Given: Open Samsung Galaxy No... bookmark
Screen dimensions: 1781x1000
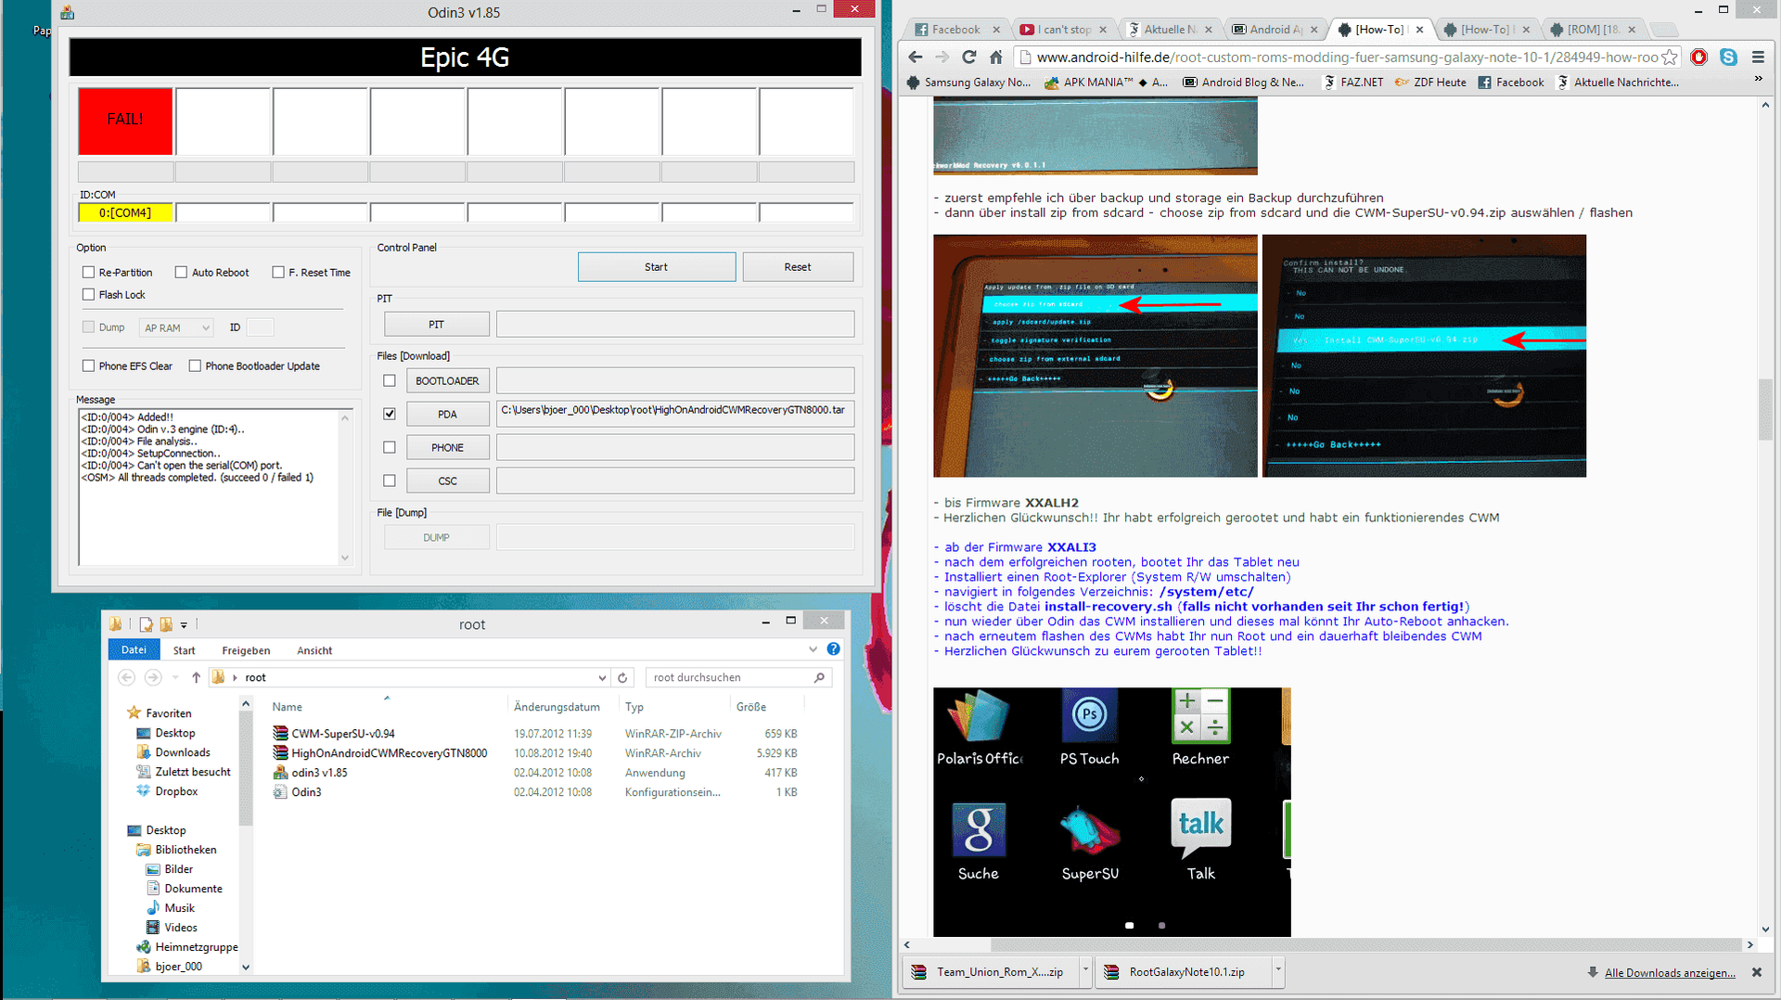Looking at the screenshot, I should click(x=968, y=83).
